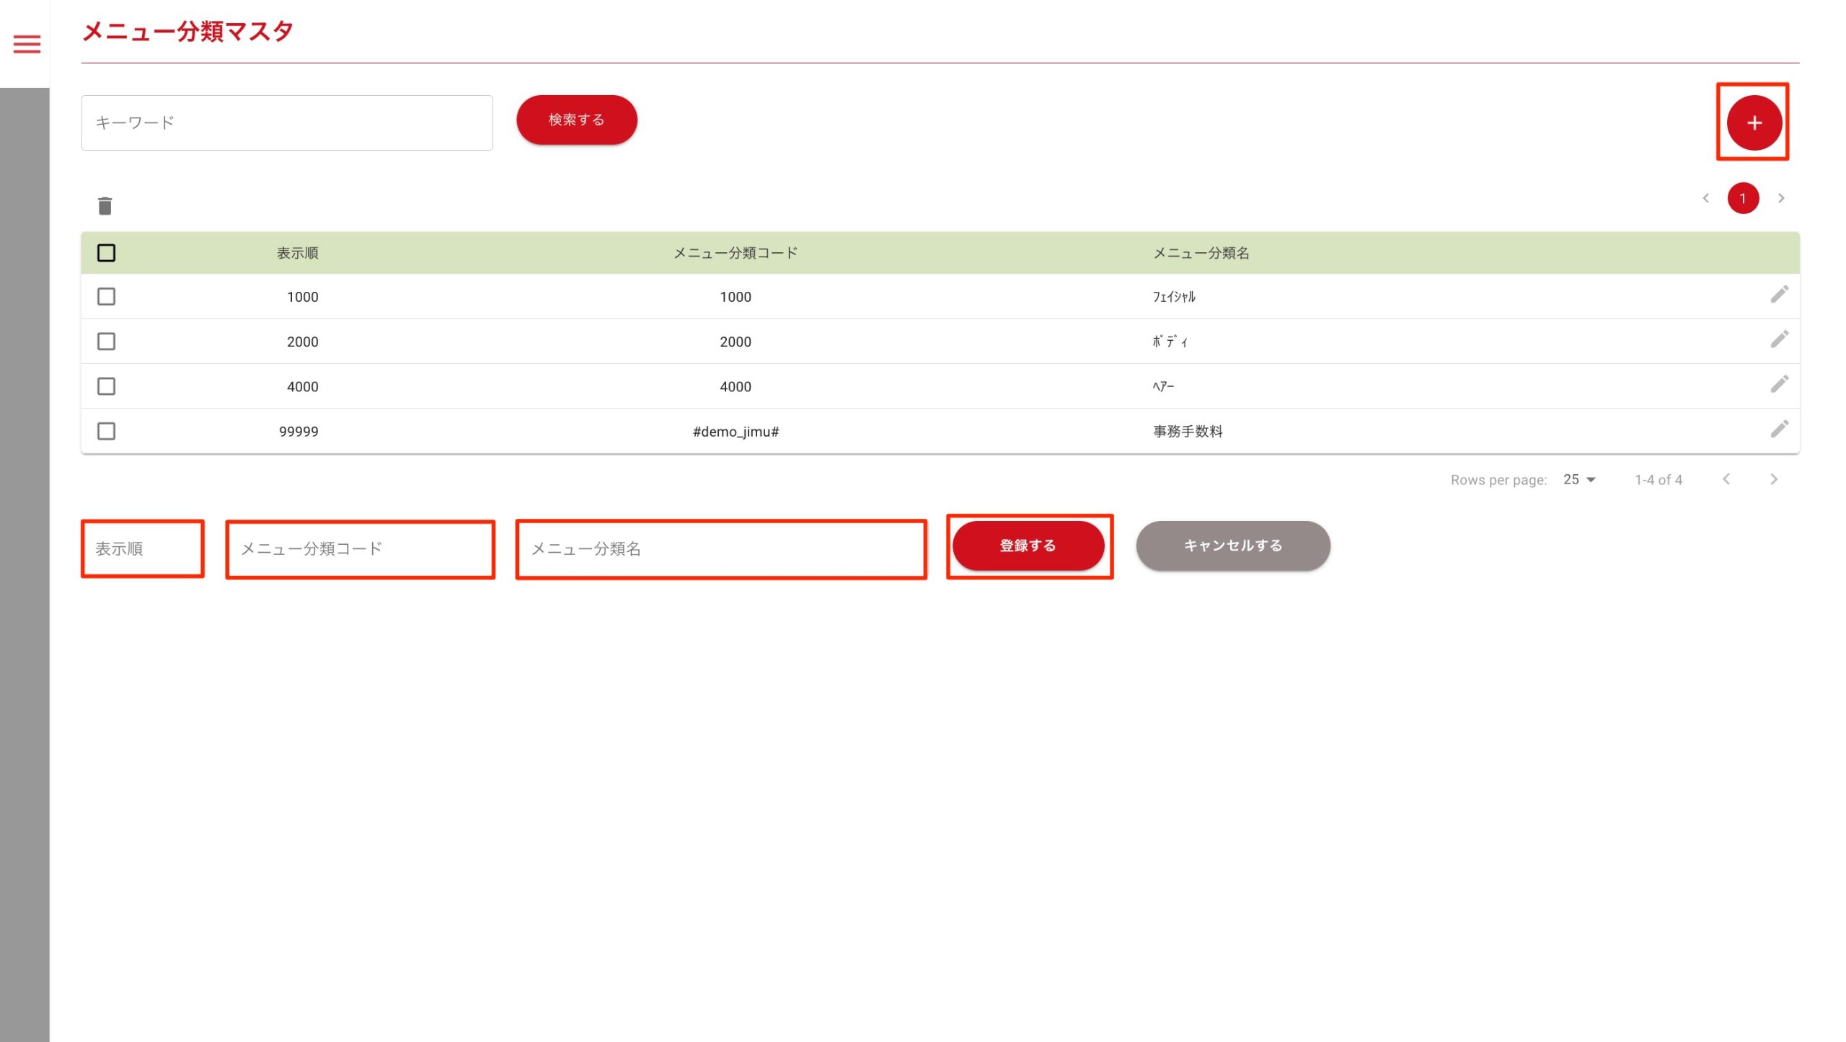
Task: Edit the row with code 4000
Action: (1779, 384)
